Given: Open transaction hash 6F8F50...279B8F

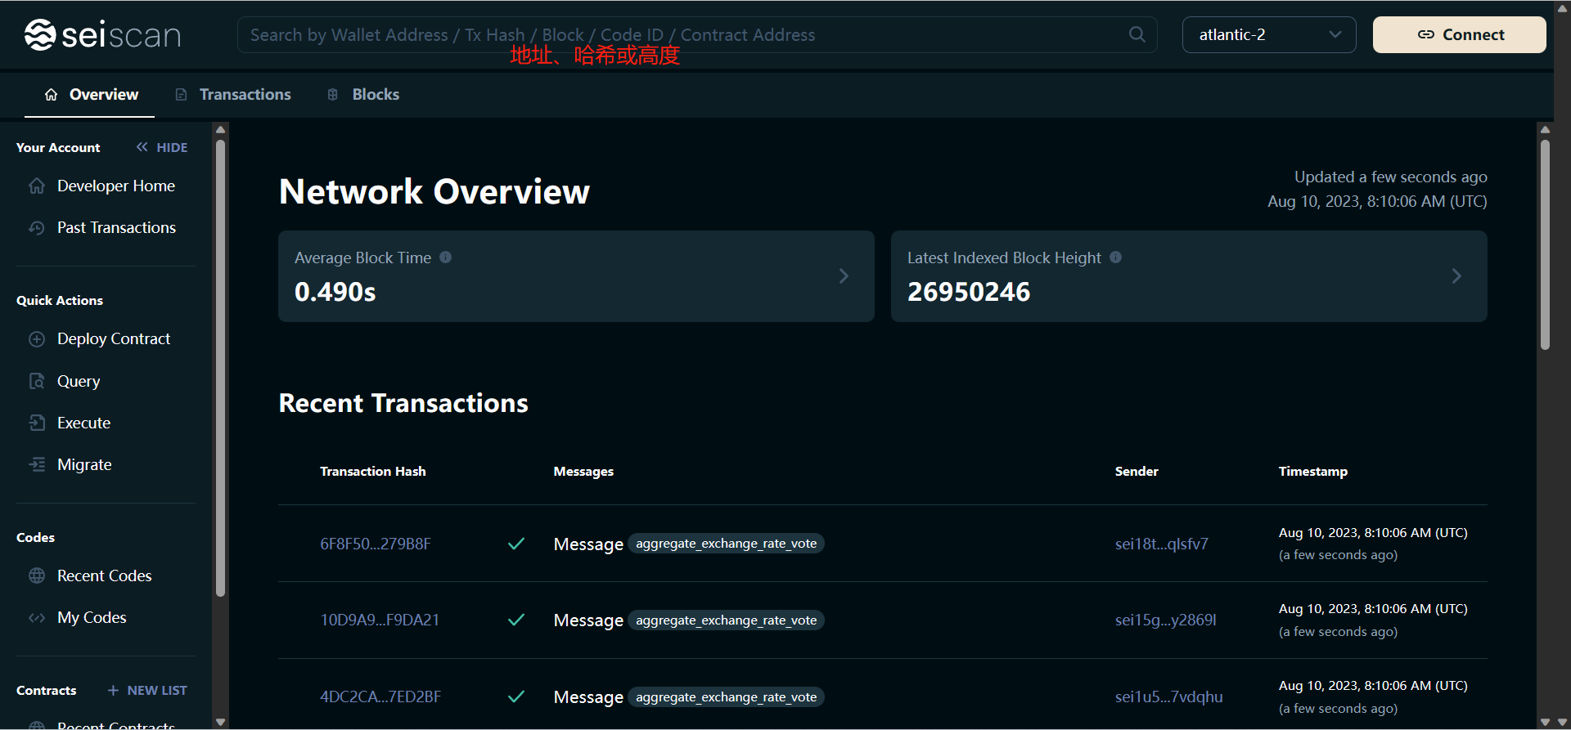Looking at the screenshot, I should click(375, 544).
